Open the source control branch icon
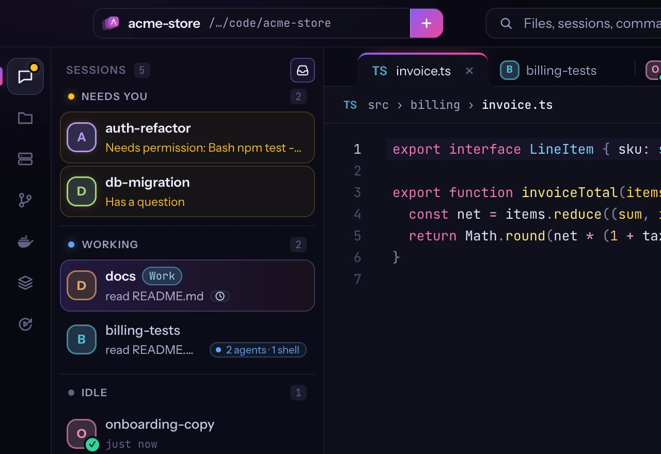The image size is (661, 454). [25, 200]
